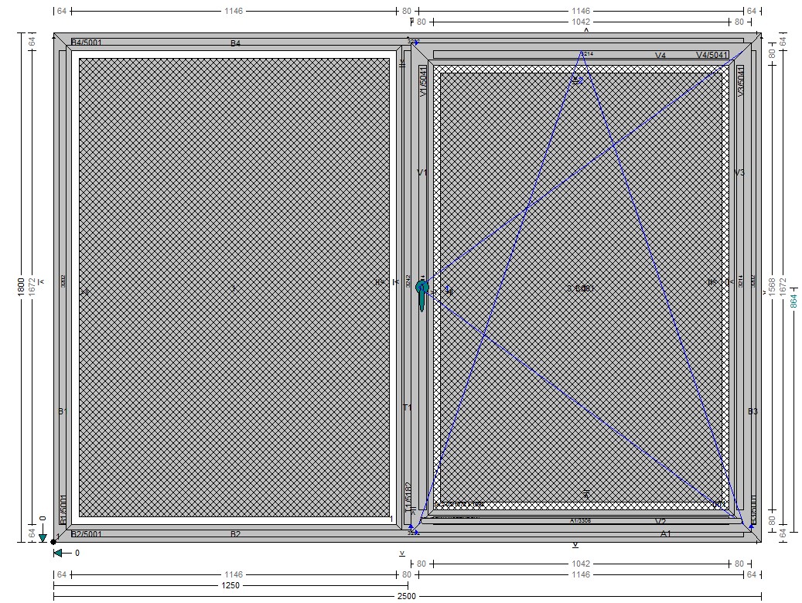Click the V2 bottom sash label
The image size is (802, 603).
[660, 522]
